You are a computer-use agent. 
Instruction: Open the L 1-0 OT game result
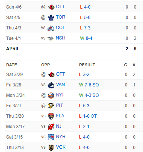coord(88,116)
